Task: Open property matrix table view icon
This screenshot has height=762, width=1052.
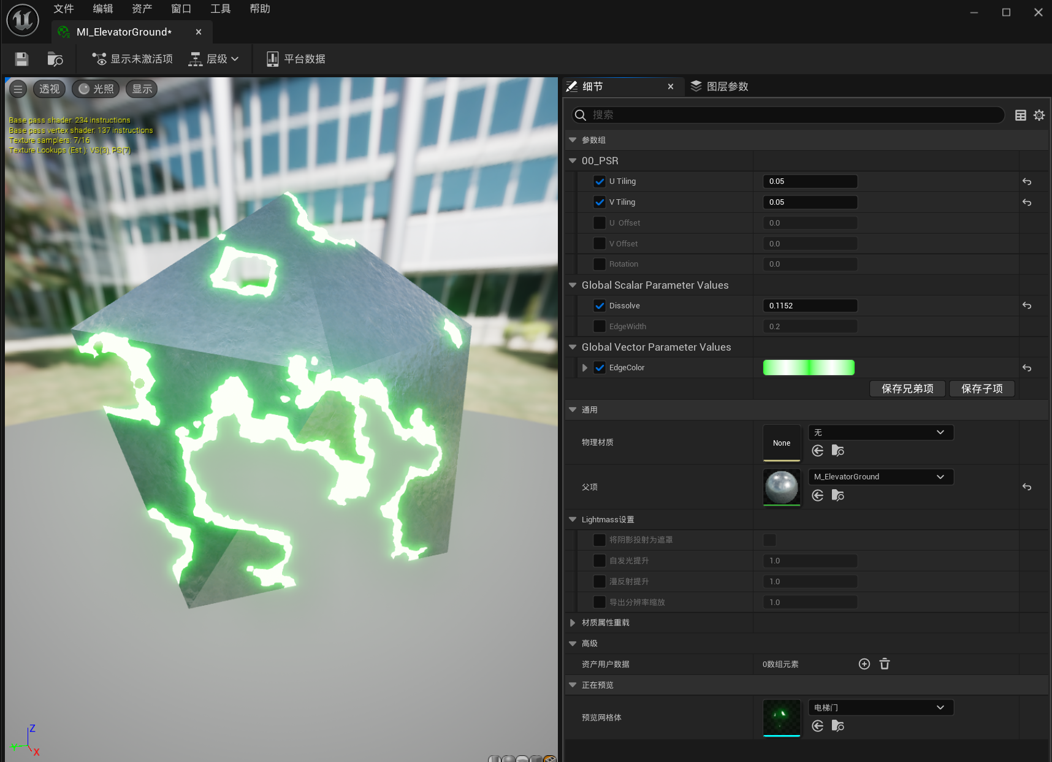Action: (x=1021, y=115)
